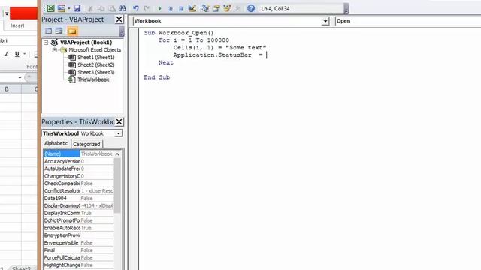Collapse the Microsoft Excel Objects folder

pos(54,50)
